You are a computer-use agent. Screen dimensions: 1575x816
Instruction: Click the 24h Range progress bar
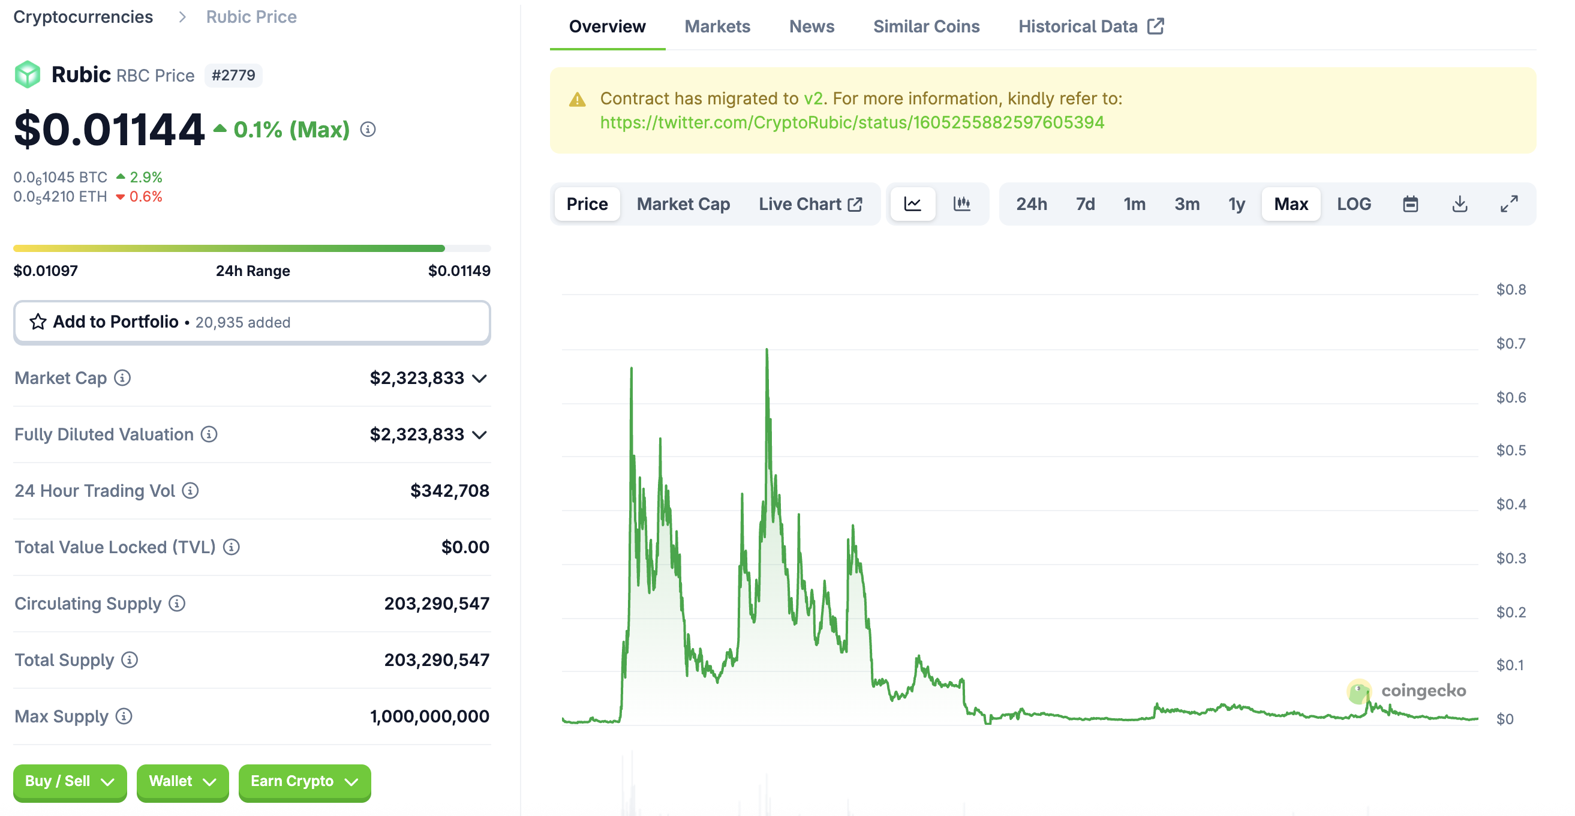pyautogui.click(x=252, y=248)
